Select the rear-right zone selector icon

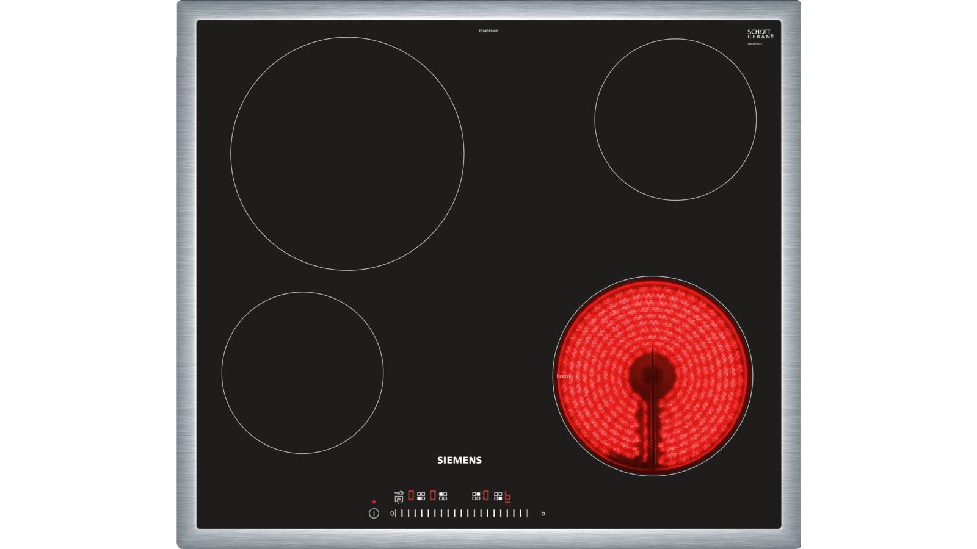tap(476, 496)
